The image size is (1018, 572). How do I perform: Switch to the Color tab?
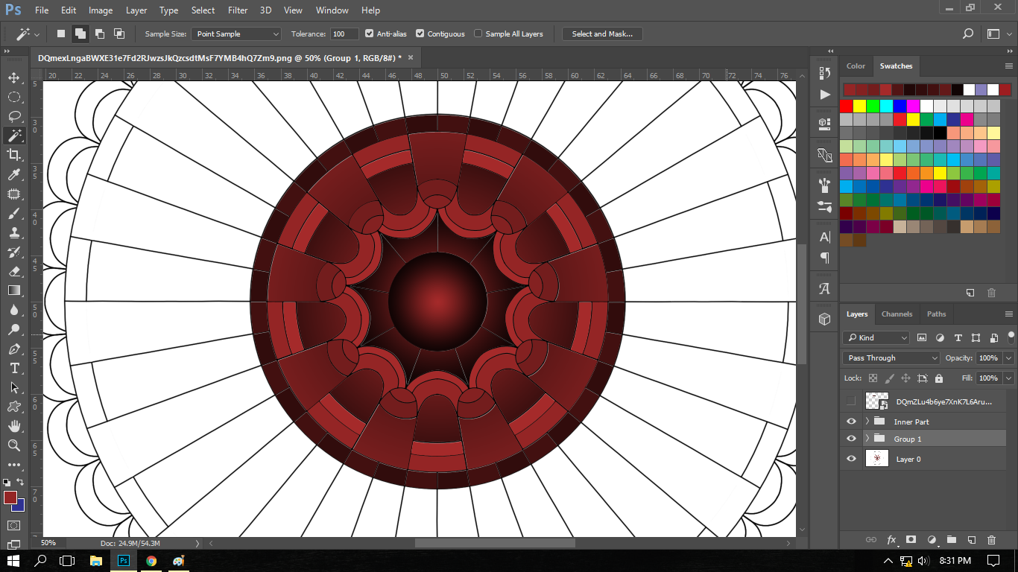[856, 66]
